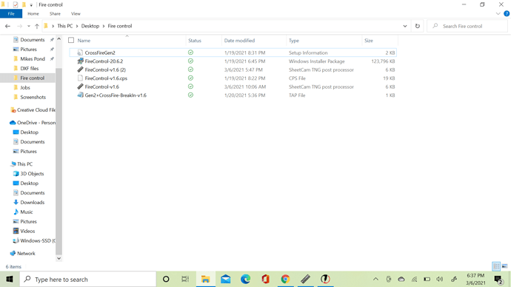Open Network in the sidebar
511x287 pixels.
(26, 254)
